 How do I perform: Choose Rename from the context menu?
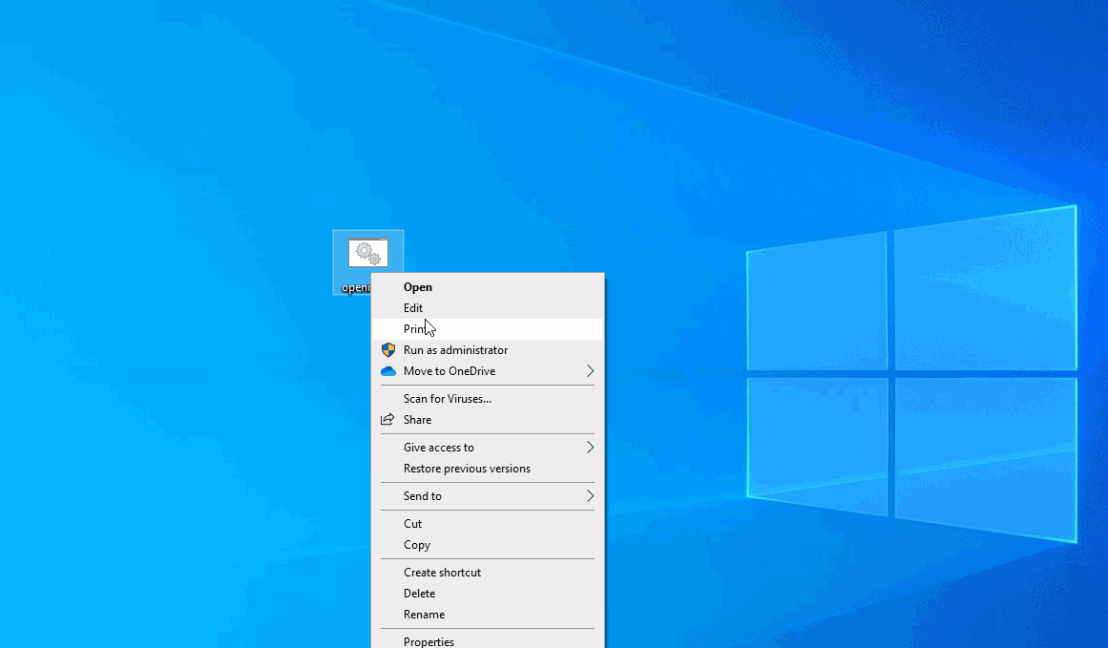488,615
